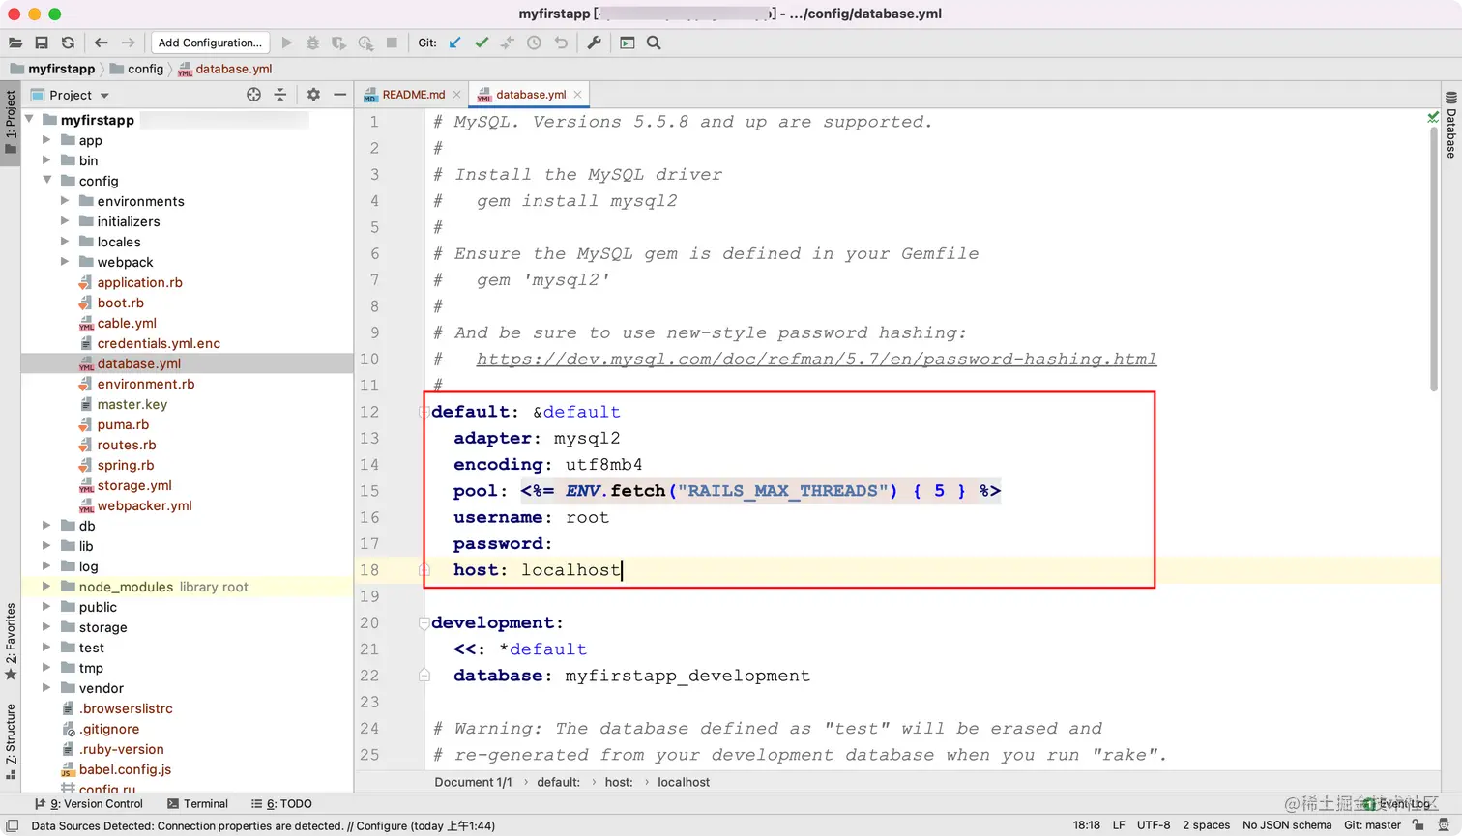Image resolution: width=1462 pixels, height=836 pixels.
Task: Show Git history clock icon
Action: (x=534, y=43)
